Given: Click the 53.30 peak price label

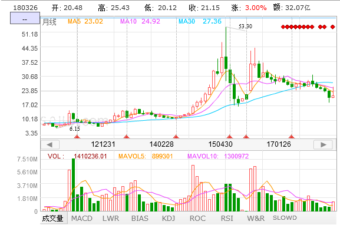Looking at the screenshot, I should point(245,27).
